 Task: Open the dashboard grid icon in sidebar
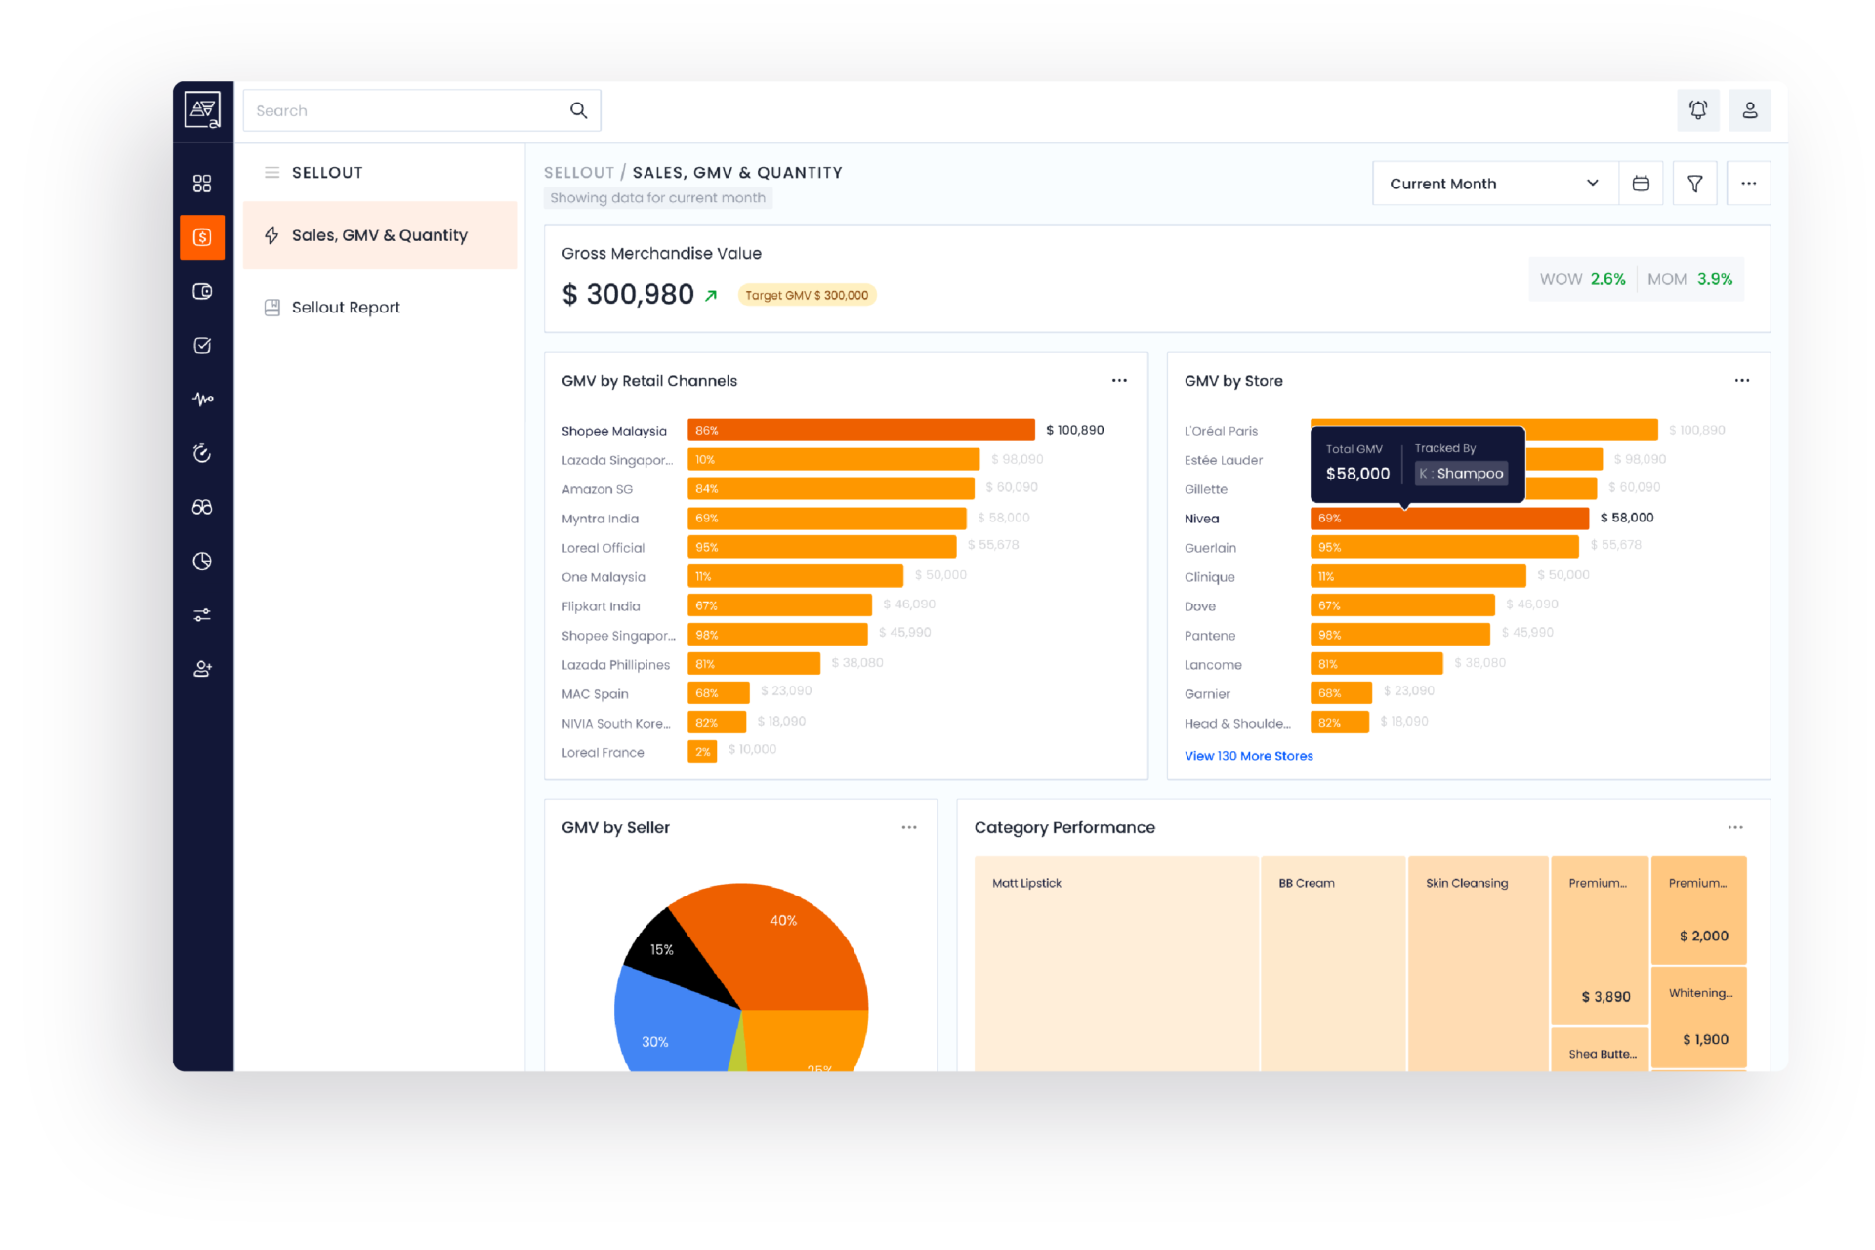pyautogui.click(x=202, y=182)
